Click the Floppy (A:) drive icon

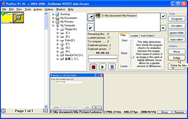62,29
